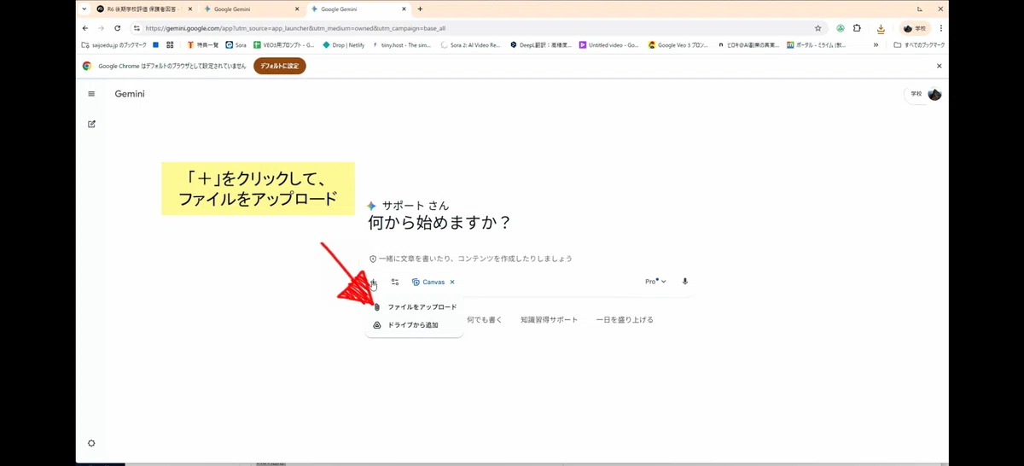This screenshot has width=1024, height=466.
Task: Open the tiny.host bookmark
Action: pyautogui.click(x=402, y=45)
